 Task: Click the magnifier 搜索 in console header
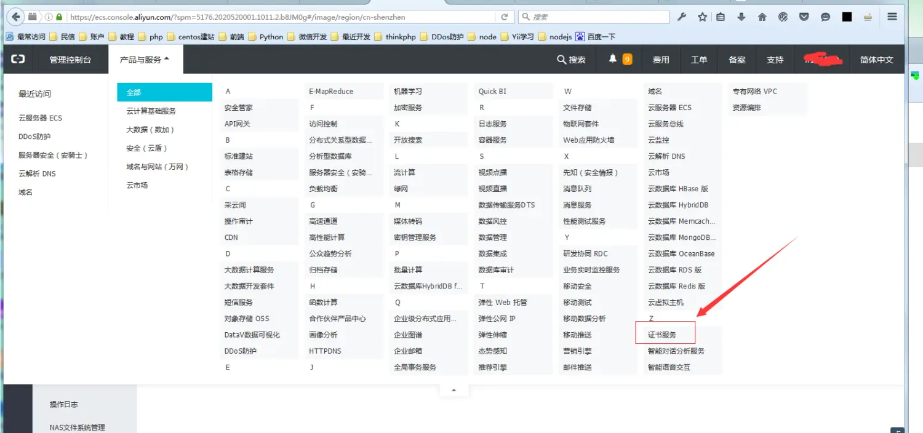click(572, 60)
